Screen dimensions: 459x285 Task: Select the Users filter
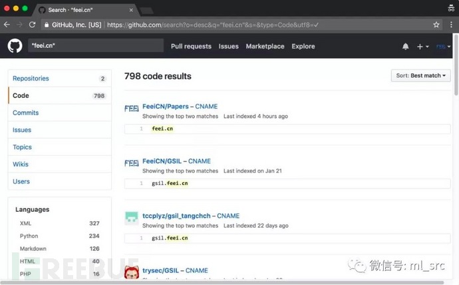pos(60,181)
